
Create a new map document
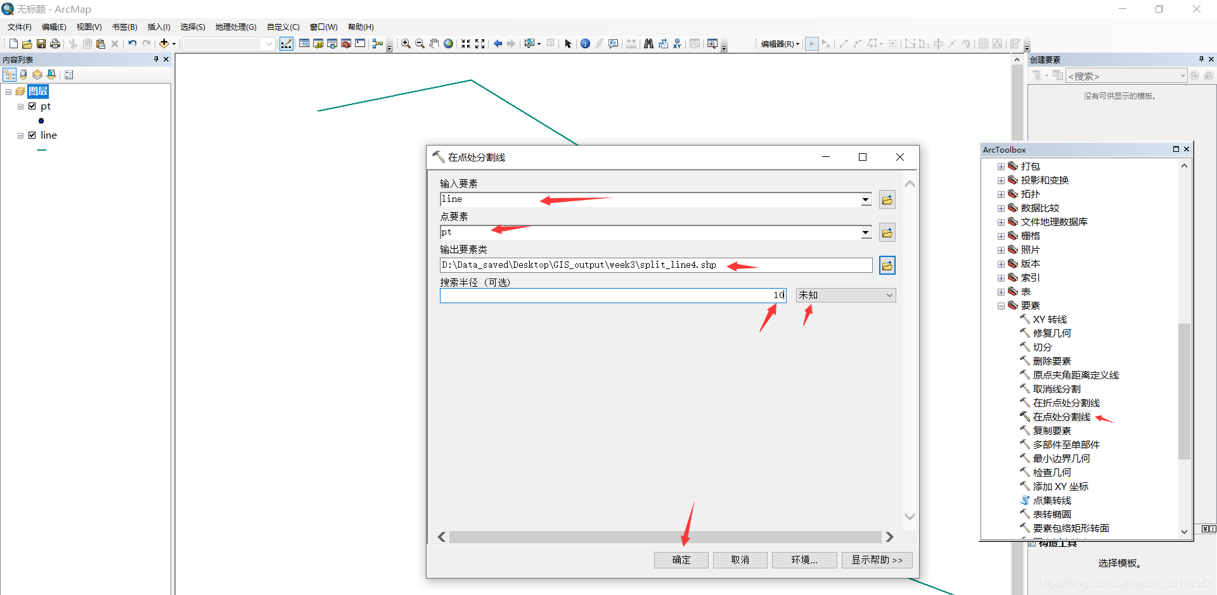click(x=13, y=44)
